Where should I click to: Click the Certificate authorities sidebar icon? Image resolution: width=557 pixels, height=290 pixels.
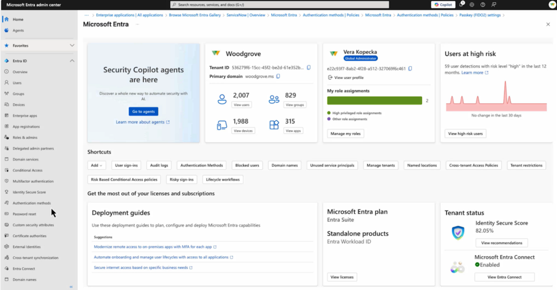point(7,236)
